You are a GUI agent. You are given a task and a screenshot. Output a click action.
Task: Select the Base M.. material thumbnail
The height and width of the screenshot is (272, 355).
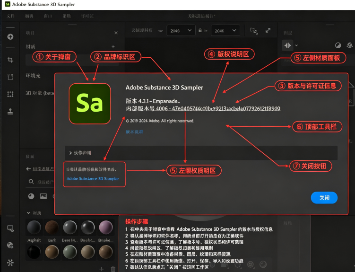click(x=70, y=228)
